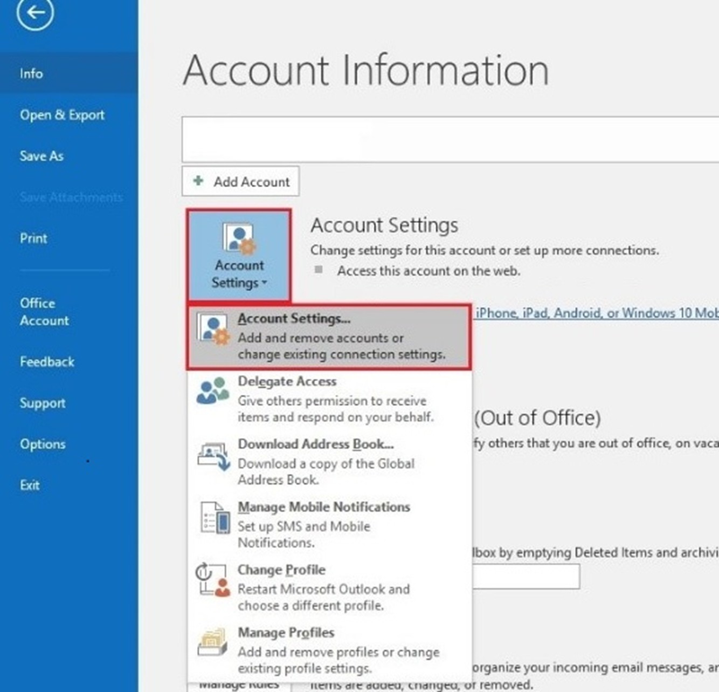
Task: Click the Add Account button
Action: coord(240,181)
